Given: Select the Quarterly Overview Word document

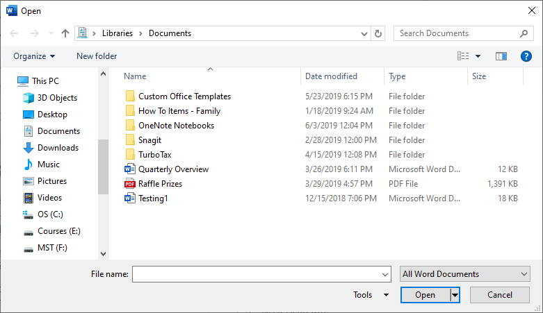Looking at the screenshot, I should [x=173, y=169].
